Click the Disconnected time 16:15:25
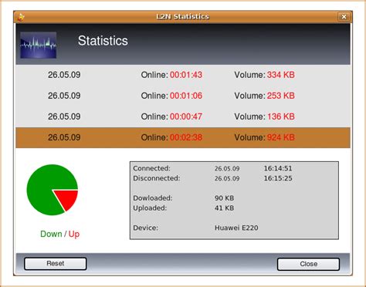Screen dimensions: 366x287 tap(278, 178)
